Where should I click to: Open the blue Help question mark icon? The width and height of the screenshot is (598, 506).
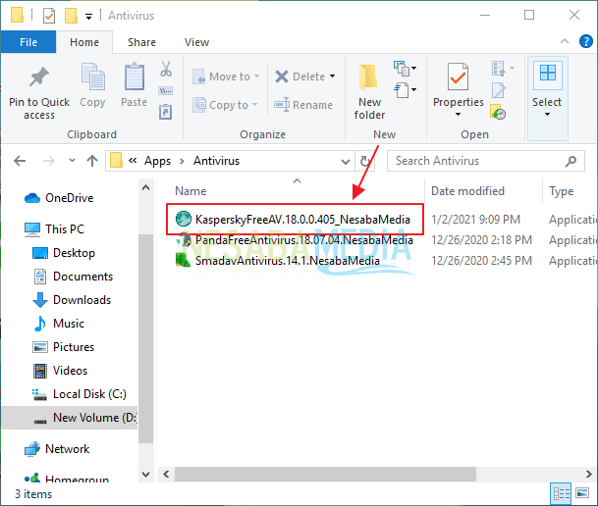coord(583,43)
